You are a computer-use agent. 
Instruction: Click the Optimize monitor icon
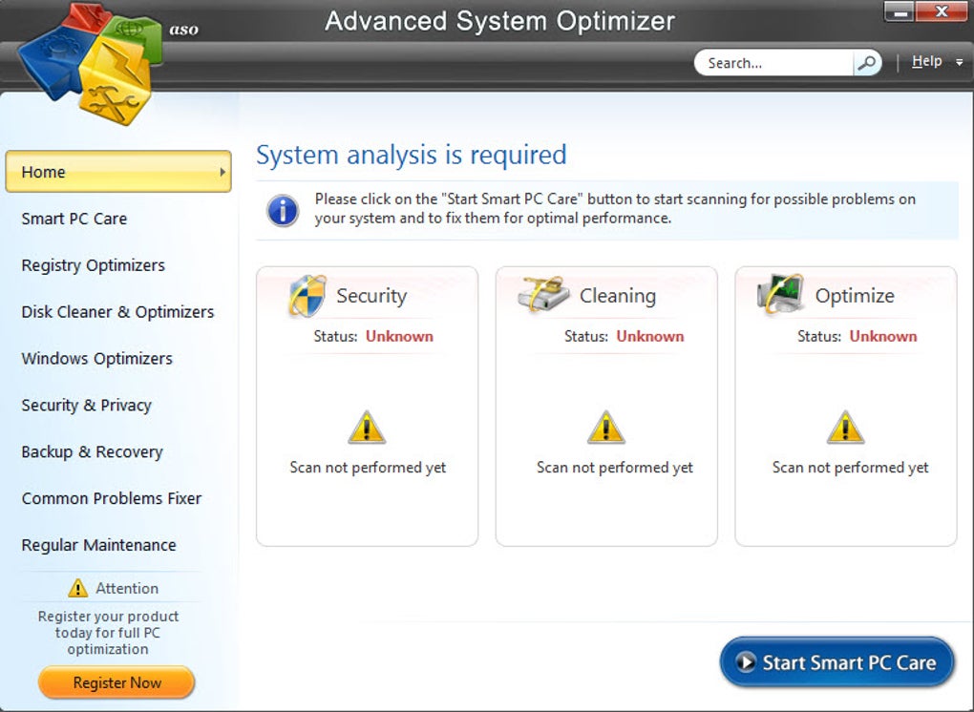click(x=780, y=294)
